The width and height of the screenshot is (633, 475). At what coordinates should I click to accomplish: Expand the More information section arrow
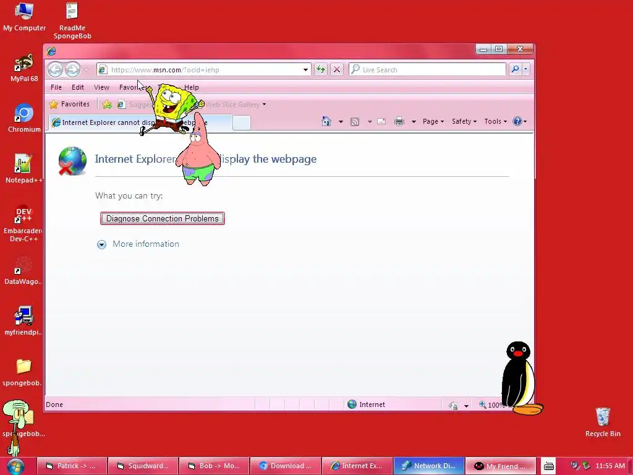coord(102,244)
